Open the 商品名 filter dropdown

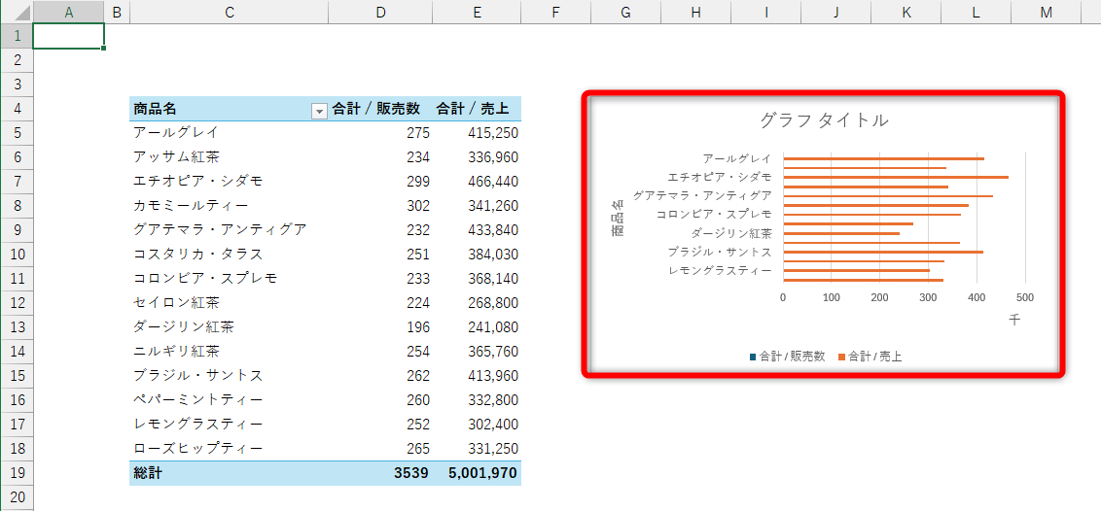319,110
